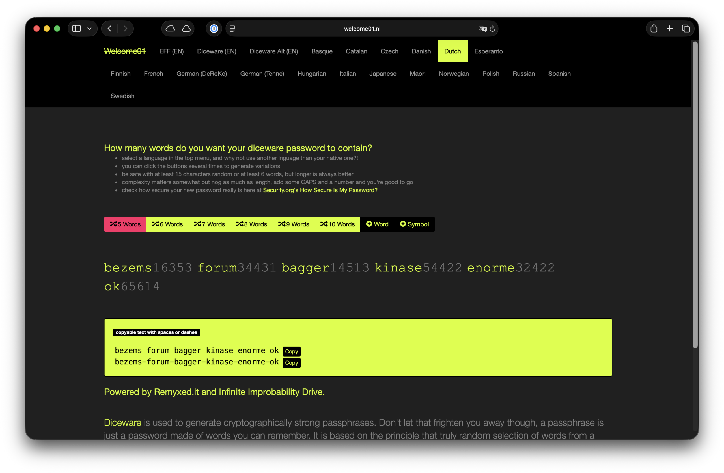
Task: Generate a 5 Words passphrase
Action: pyautogui.click(x=125, y=224)
